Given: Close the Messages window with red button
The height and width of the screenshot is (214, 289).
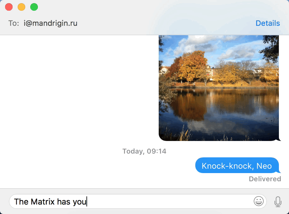Looking at the screenshot, I should coord(9,7).
